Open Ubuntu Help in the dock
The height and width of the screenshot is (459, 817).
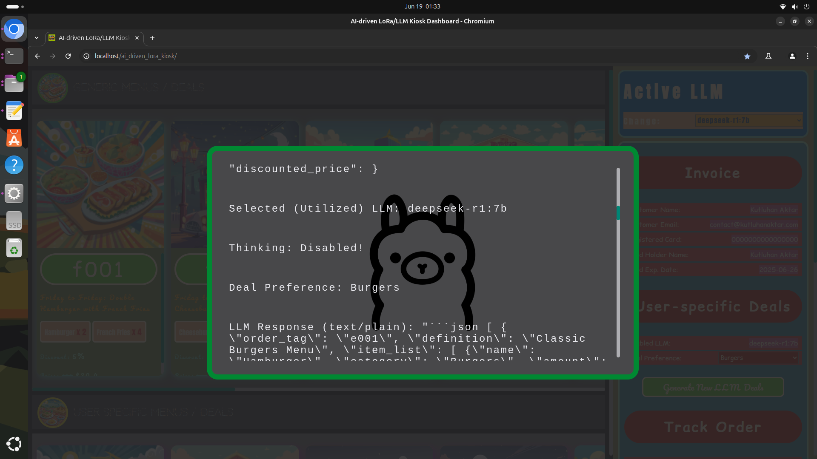(14, 165)
